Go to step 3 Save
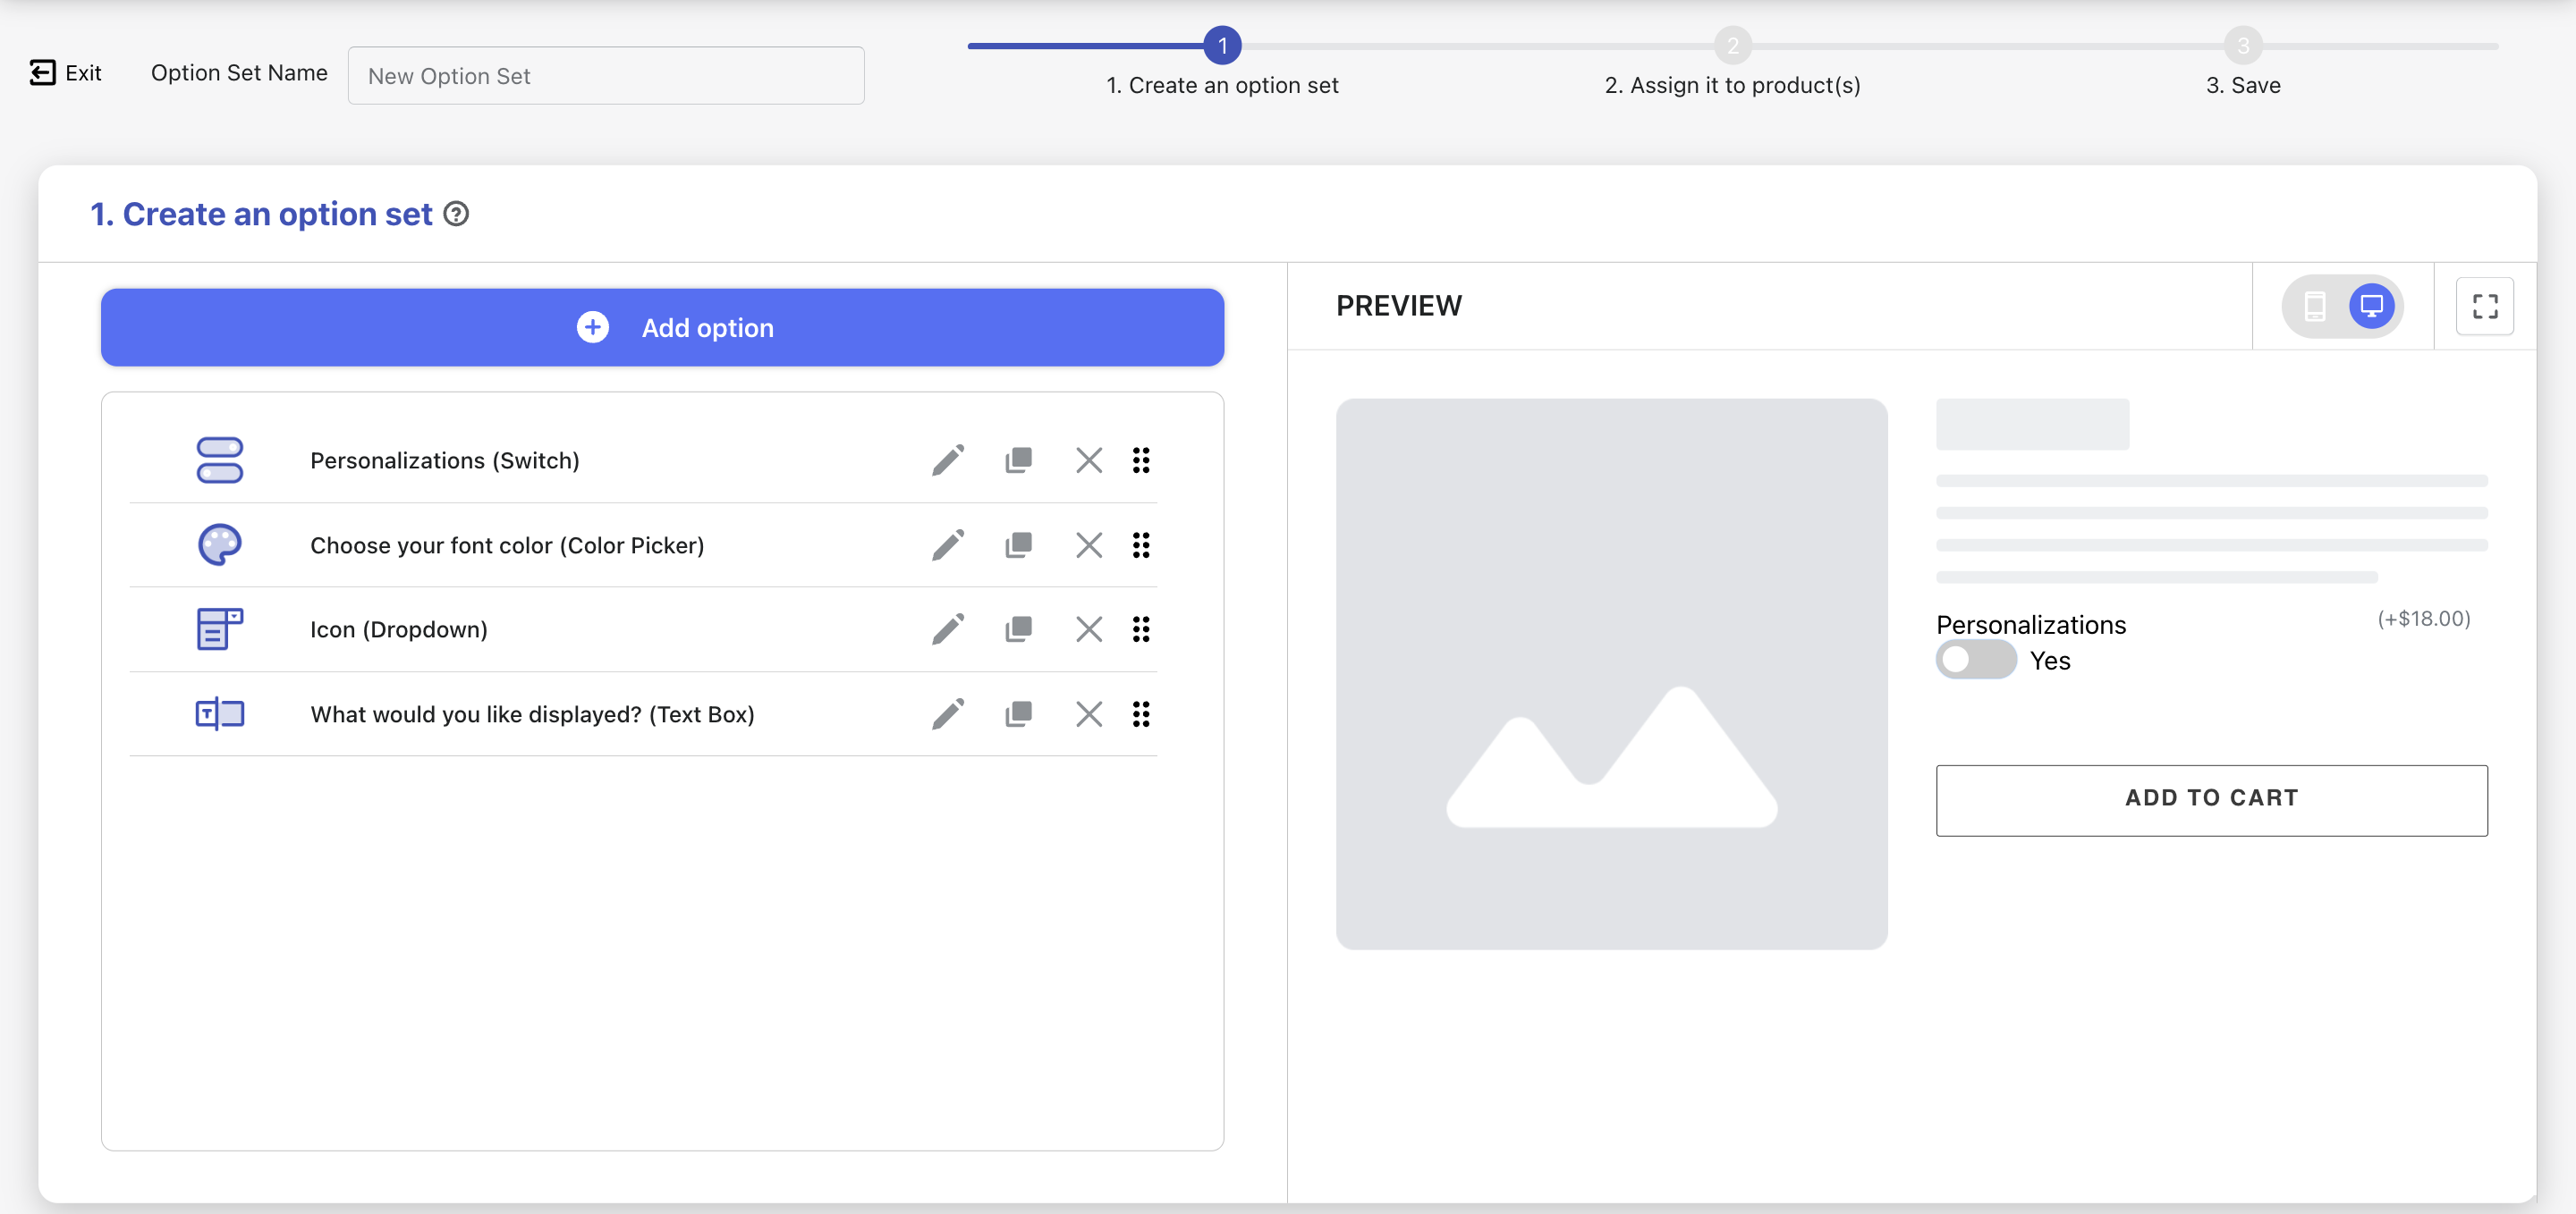 [2242, 46]
